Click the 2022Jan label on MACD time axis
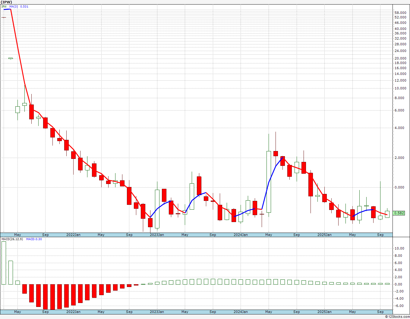 point(73,312)
